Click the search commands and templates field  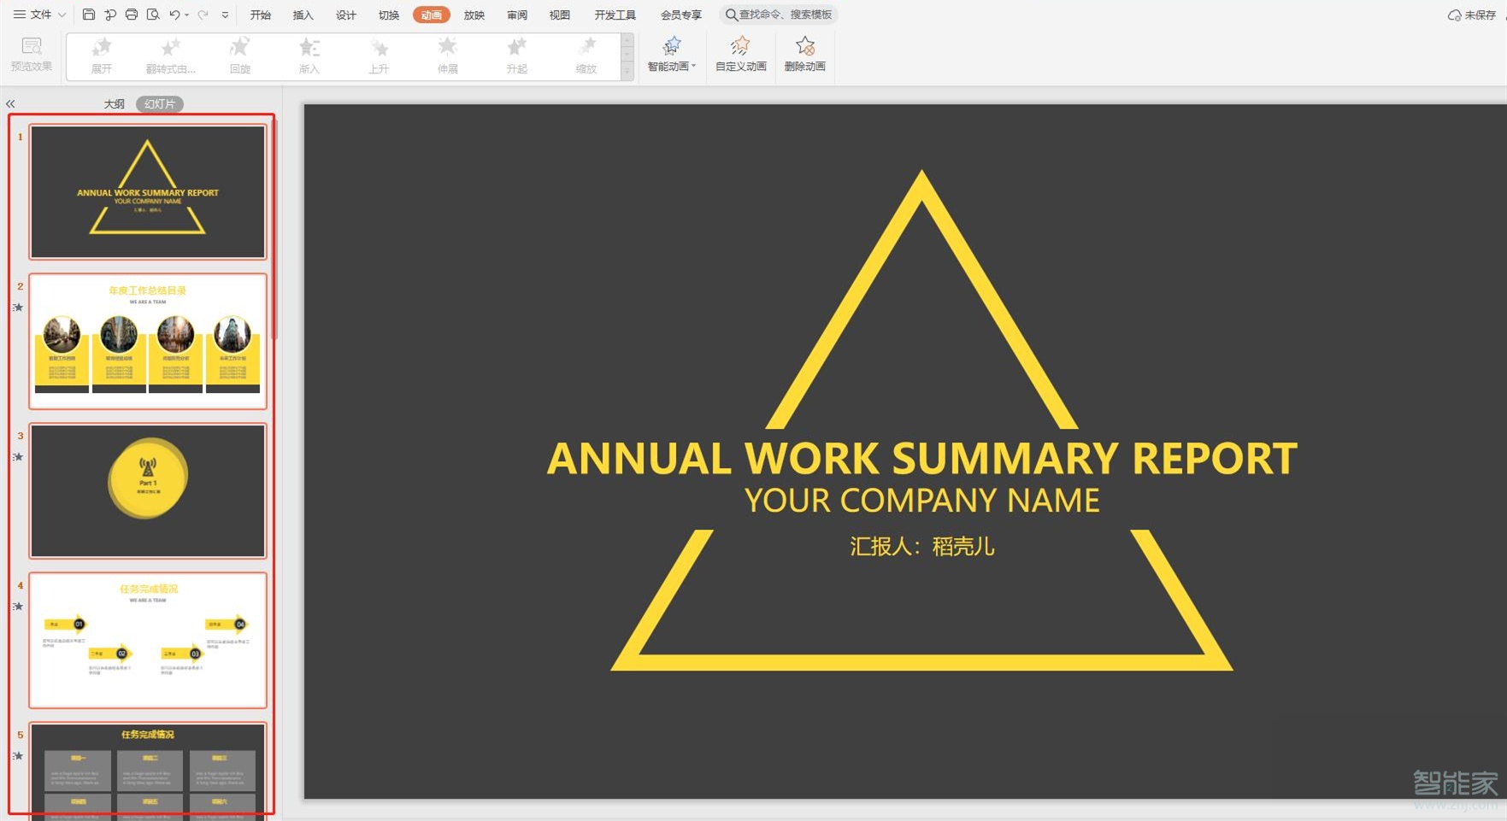pos(779,15)
